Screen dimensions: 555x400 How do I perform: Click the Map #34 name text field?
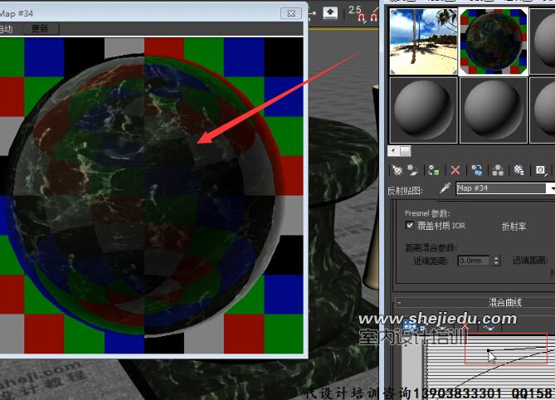click(x=501, y=188)
